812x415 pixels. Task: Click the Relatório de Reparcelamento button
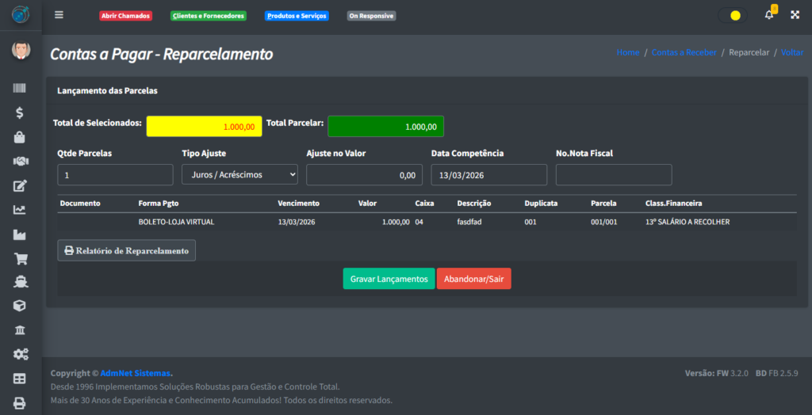(x=126, y=250)
